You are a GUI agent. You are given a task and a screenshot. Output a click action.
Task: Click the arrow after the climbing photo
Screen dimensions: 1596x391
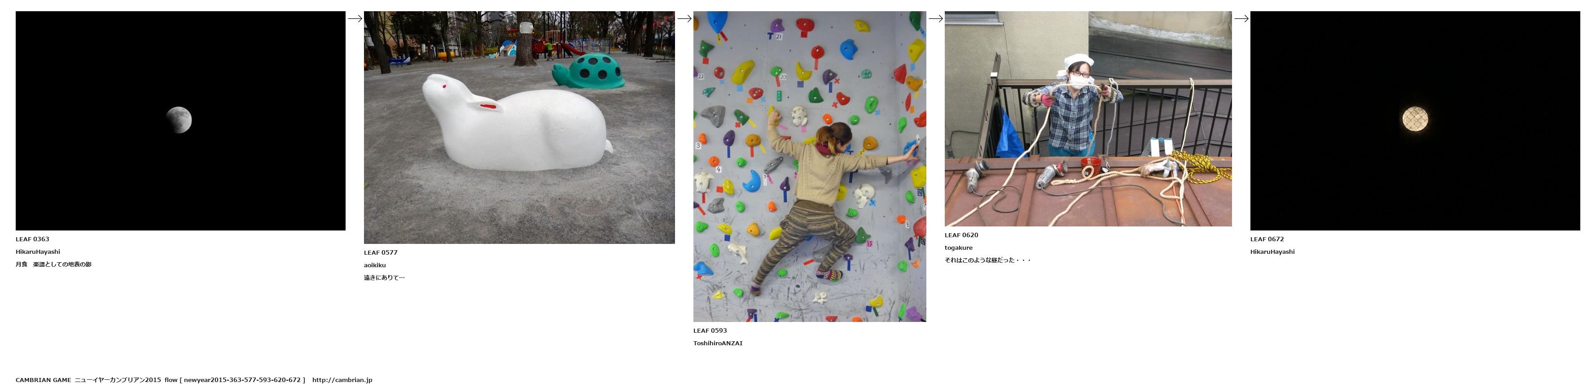tap(935, 18)
